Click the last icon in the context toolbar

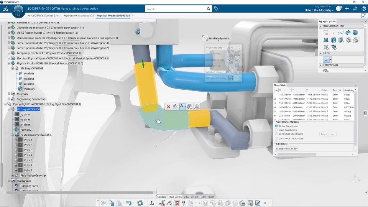[x=197, y=107]
